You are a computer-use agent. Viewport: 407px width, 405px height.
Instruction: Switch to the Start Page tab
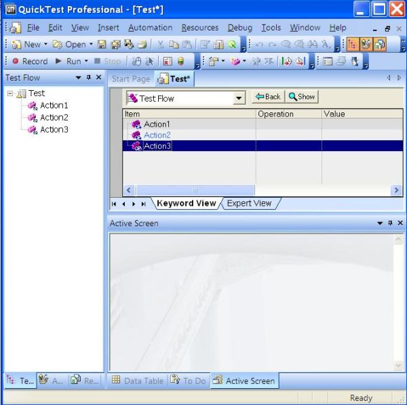coord(131,79)
